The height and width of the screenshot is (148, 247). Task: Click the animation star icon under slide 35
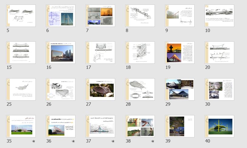tap(34, 141)
